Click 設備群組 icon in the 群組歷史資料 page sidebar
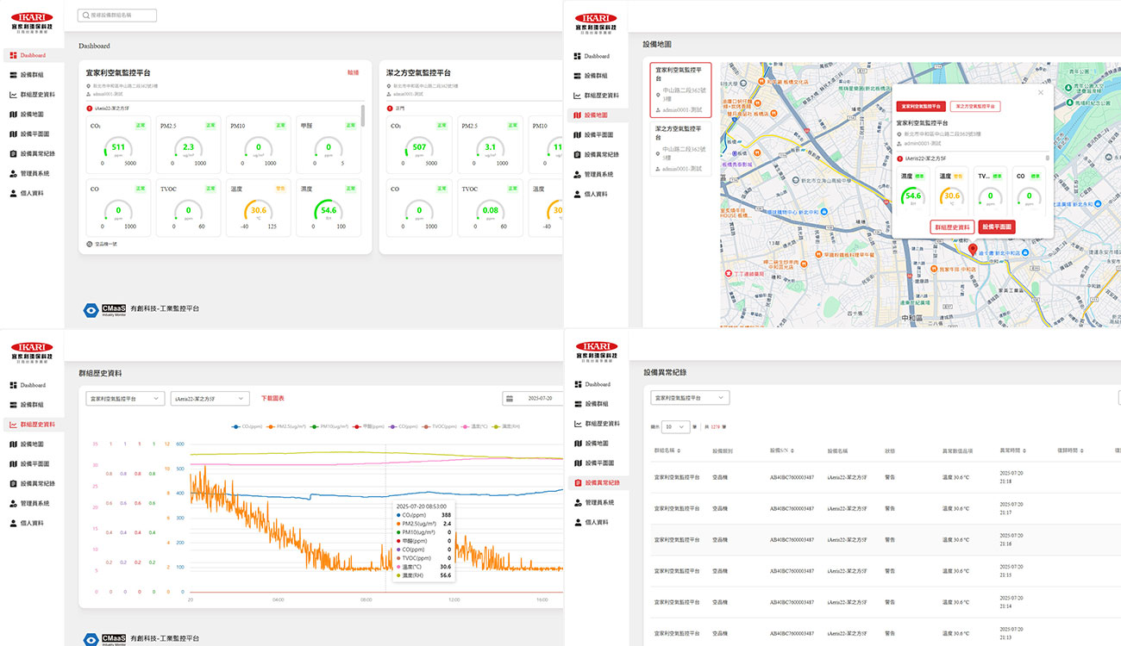Viewport: 1121px width, 646px height. pos(13,405)
